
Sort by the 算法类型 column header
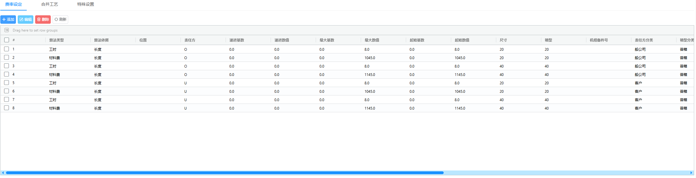pyautogui.click(x=56, y=40)
